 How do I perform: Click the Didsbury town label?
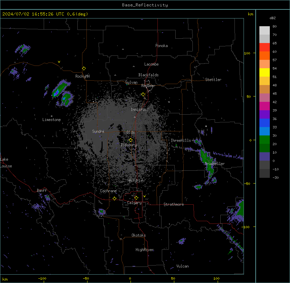click(129, 145)
